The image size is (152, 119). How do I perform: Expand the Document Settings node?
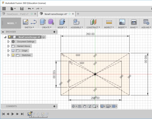[9, 42]
